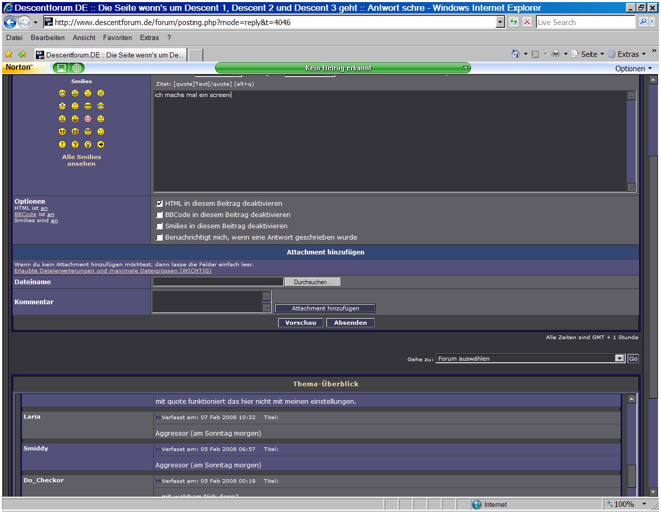661x512 pixels.
Task: Expand the Norton Optionen dropdown
Action: click(633, 68)
